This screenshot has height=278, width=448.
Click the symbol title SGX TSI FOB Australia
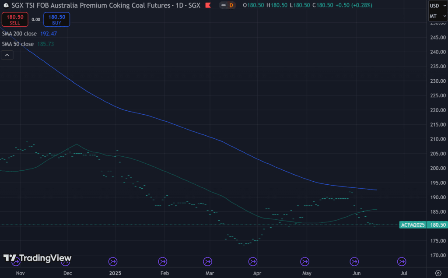coord(91,5)
